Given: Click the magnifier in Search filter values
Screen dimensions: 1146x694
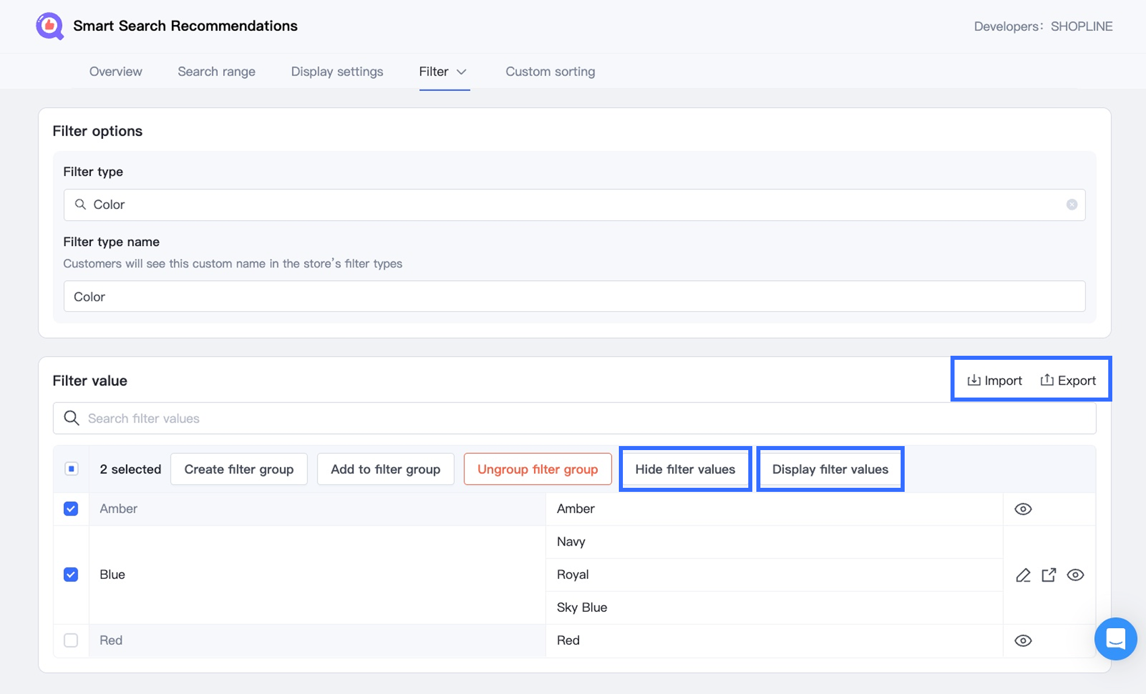Looking at the screenshot, I should (71, 418).
